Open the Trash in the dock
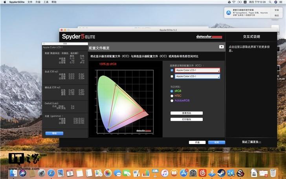286x179 pixels. pyautogui.click(x=273, y=173)
